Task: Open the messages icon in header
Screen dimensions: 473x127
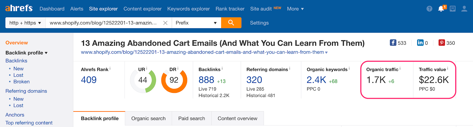Action: pos(453,9)
